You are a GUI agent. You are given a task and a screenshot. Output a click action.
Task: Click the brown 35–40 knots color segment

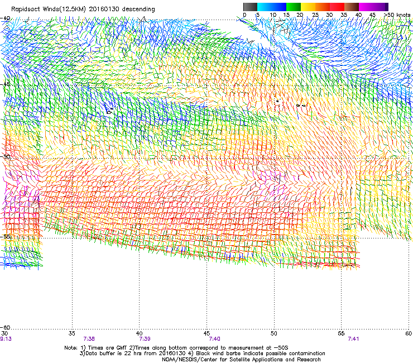352,7
